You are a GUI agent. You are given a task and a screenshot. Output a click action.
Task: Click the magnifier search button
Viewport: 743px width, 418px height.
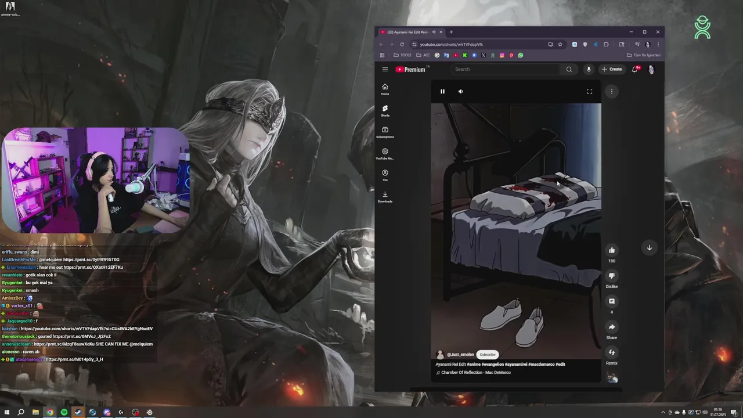pyautogui.click(x=569, y=69)
